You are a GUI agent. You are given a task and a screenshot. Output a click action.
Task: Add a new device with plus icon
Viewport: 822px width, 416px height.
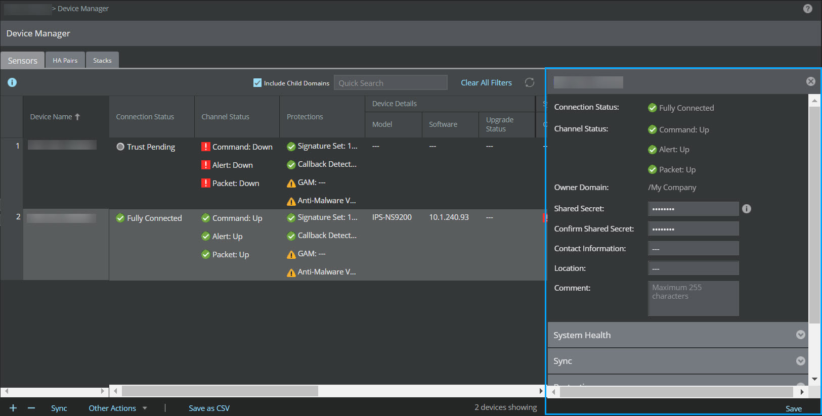click(x=13, y=408)
